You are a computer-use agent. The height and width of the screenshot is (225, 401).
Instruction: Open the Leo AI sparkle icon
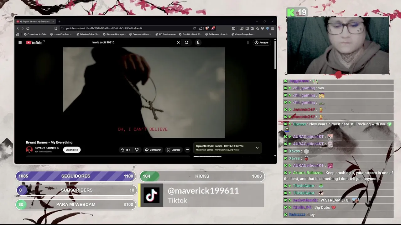click(x=257, y=28)
